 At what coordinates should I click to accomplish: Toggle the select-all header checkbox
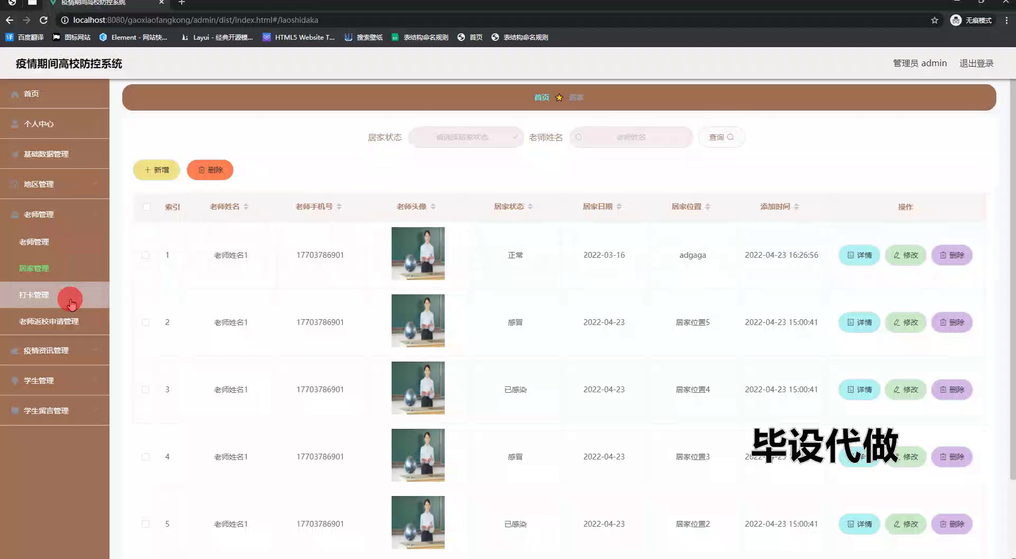click(146, 207)
